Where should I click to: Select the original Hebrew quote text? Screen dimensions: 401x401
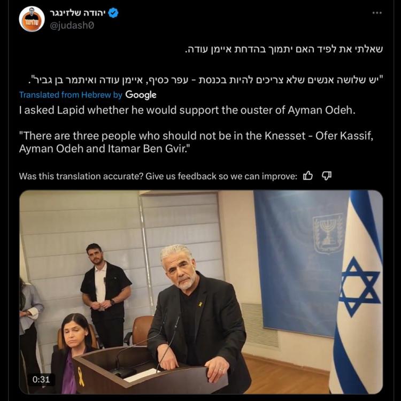tap(205, 80)
